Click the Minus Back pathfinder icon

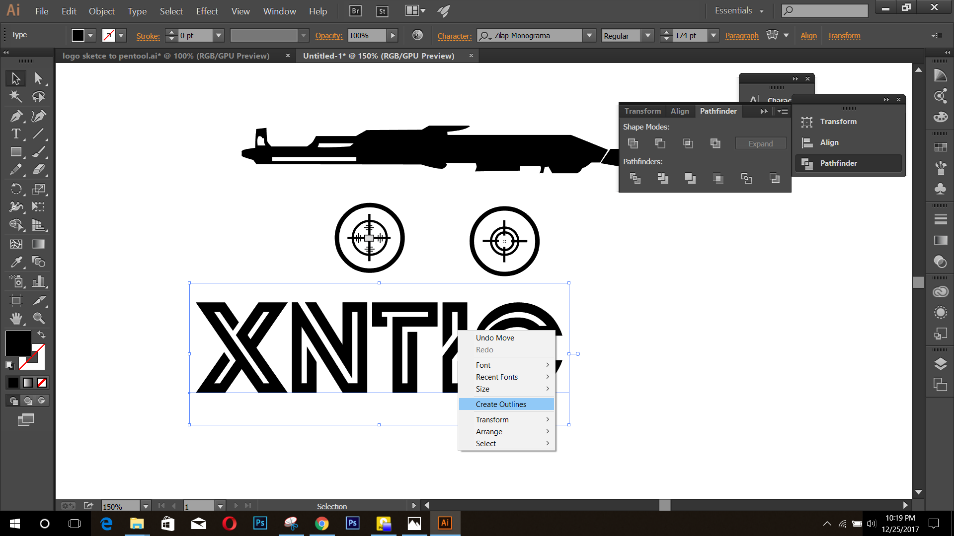click(774, 178)
